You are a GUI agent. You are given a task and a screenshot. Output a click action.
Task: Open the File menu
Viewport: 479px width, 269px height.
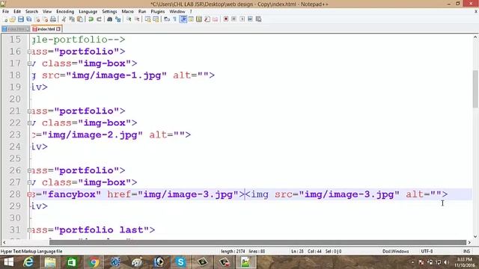point(5,12)
